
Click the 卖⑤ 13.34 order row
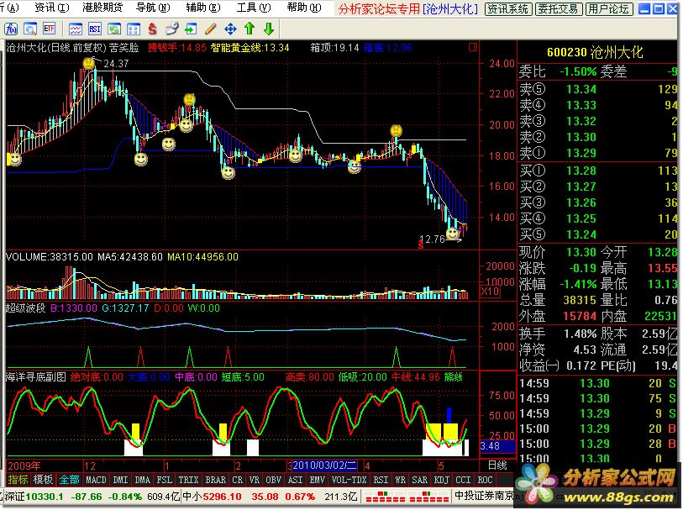[x=597, y=89]
